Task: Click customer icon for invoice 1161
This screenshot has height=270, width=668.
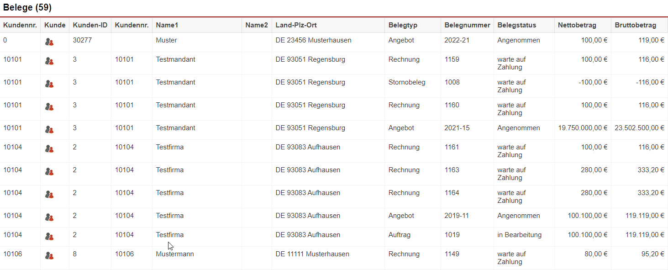Action: (x=49, y=149)
